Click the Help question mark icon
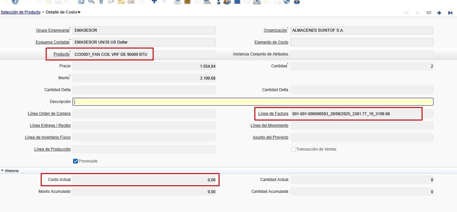The image size is (457, 212). [x=15, y=1]
